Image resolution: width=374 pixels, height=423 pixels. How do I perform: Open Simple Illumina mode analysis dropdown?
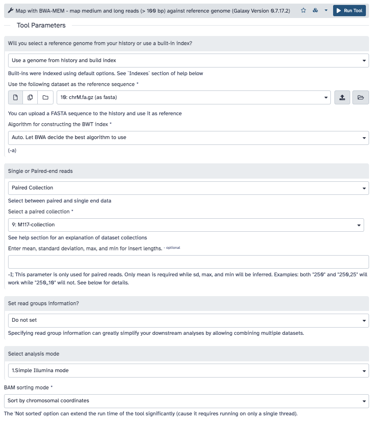188,371
